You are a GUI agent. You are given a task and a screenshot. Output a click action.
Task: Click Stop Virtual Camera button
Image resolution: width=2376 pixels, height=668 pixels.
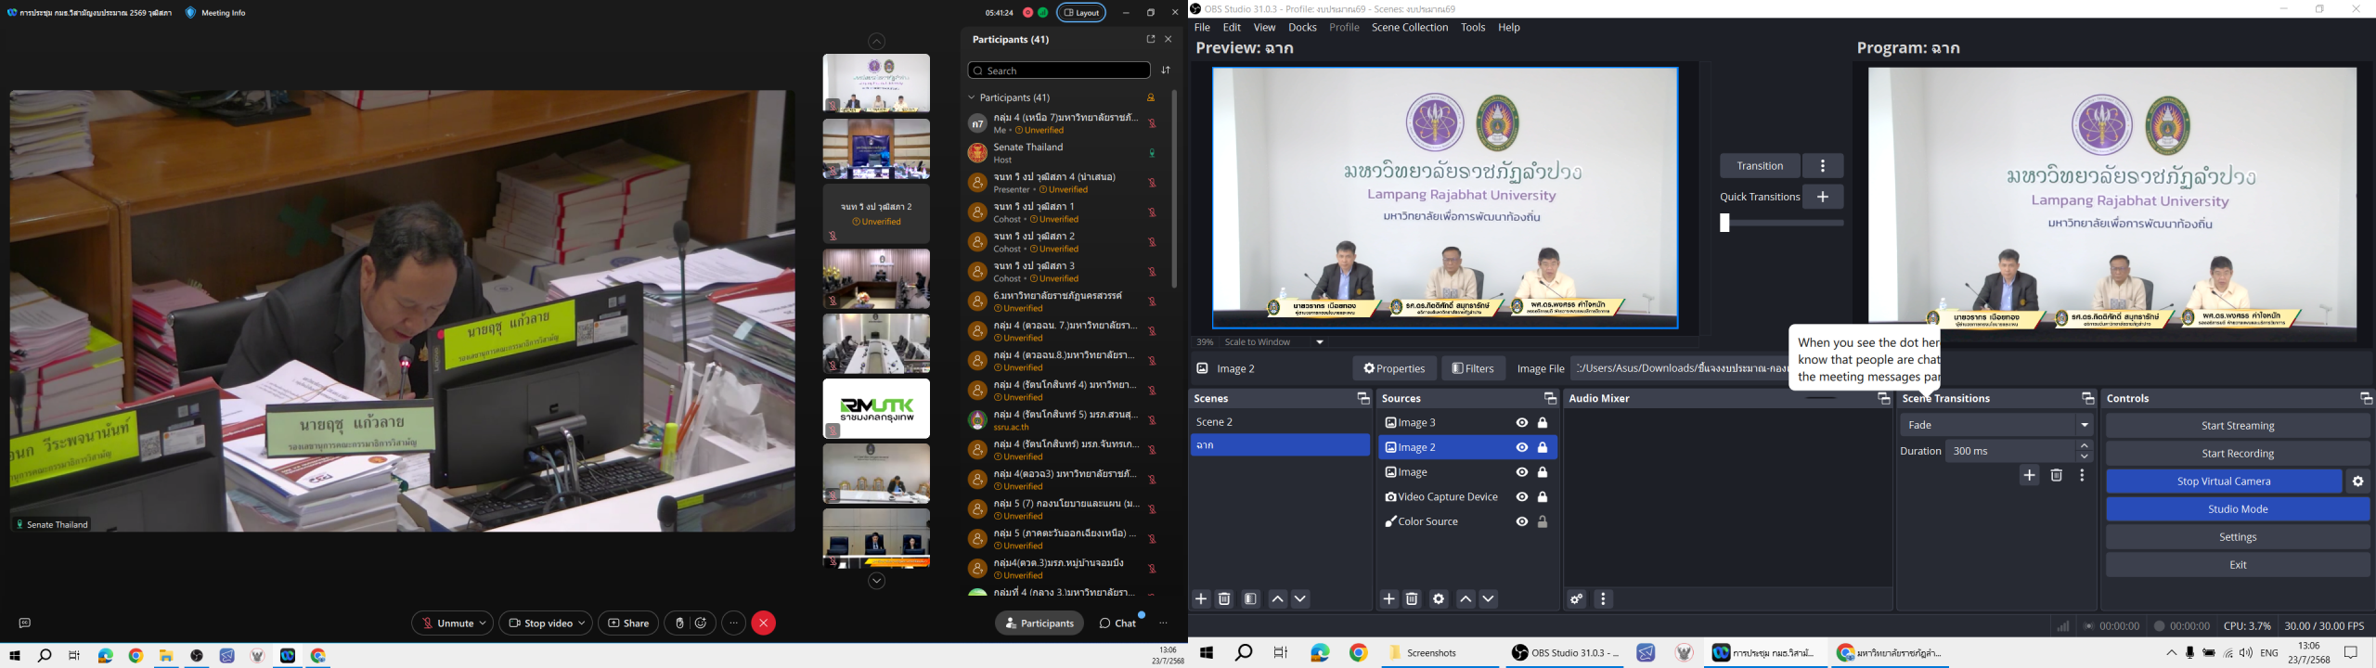click(2224, 482)
